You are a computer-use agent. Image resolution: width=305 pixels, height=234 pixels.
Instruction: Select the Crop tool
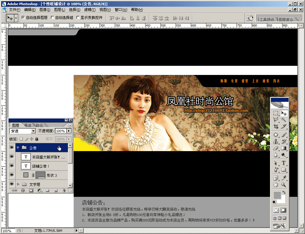pyautogui.click(x=276, y=126)
